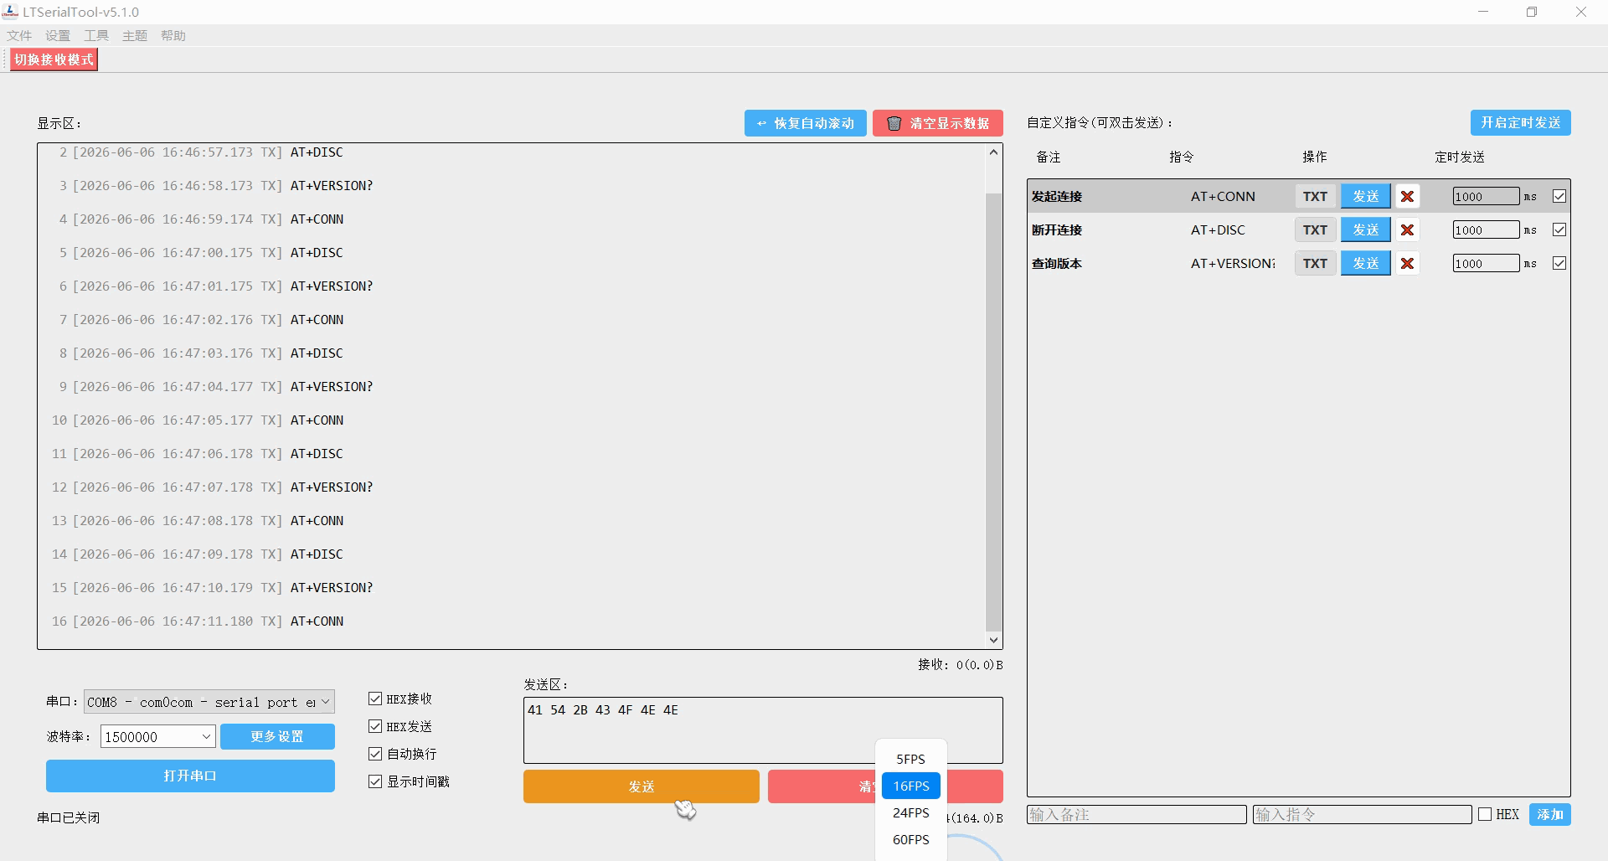Select the 断开连接 command row label
1608x861 pixels.
(x=1057, y=229)
